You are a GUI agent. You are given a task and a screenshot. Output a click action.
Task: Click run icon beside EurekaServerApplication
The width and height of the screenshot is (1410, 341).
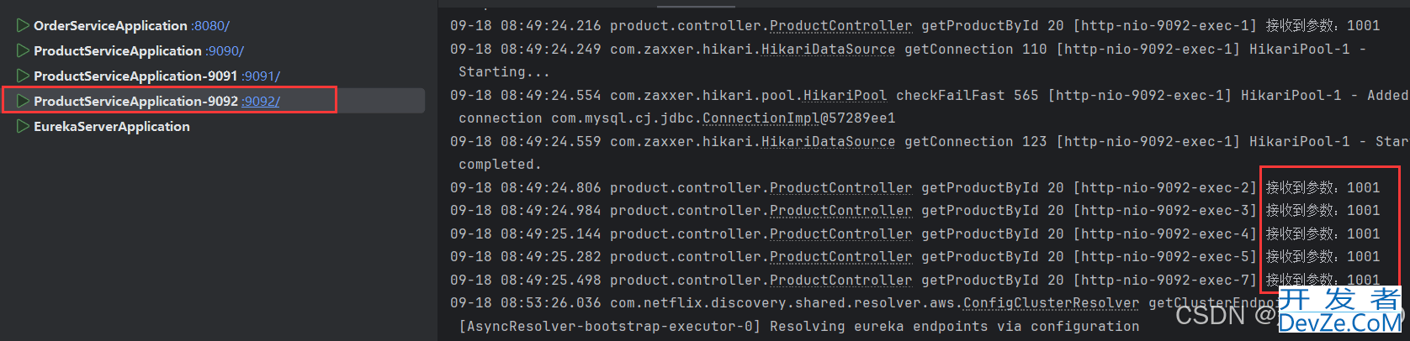pos(23,127)
